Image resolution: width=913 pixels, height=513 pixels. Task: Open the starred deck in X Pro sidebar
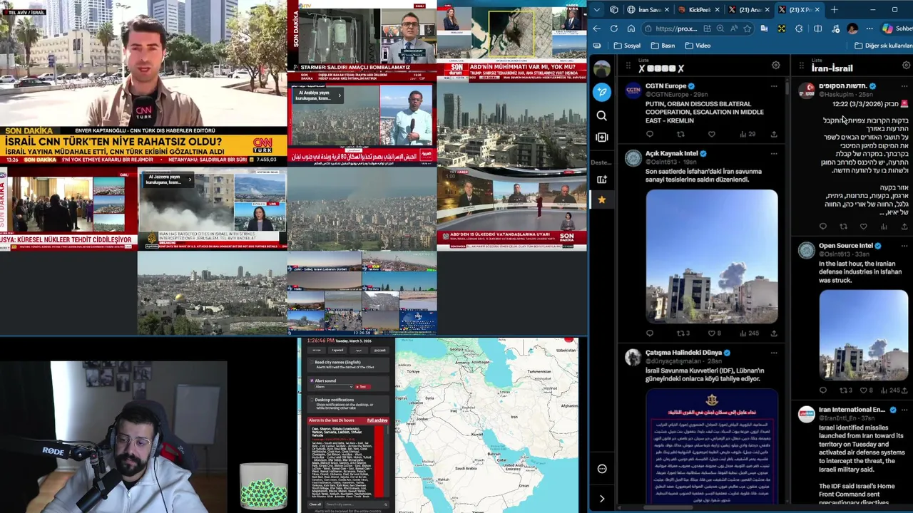(602, 200)
